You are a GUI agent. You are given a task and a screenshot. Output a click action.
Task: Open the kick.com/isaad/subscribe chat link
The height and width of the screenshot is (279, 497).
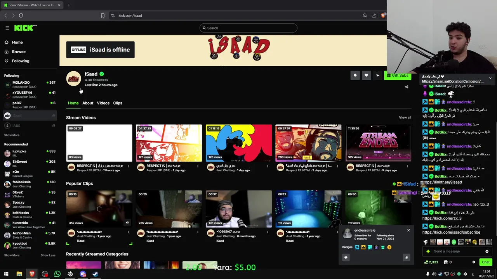pyautogui.click(x=451, y=232)
